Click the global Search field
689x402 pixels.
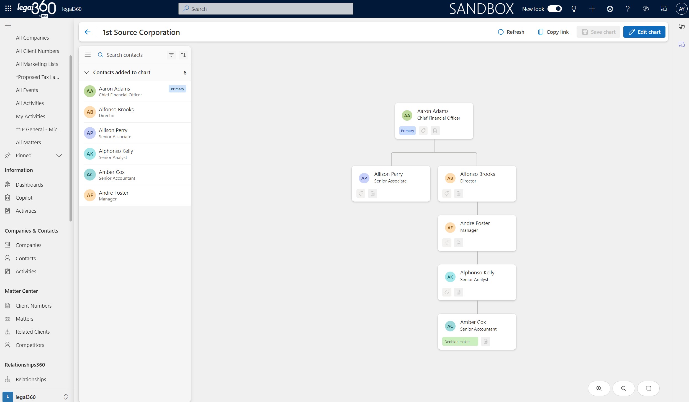pos(266,9)
